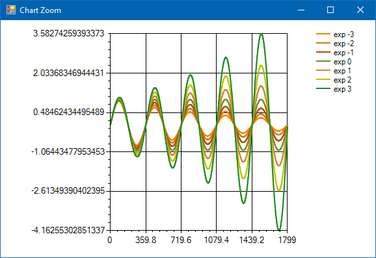
Task: Click x-axis label 719.6
Action: point(181,240)
